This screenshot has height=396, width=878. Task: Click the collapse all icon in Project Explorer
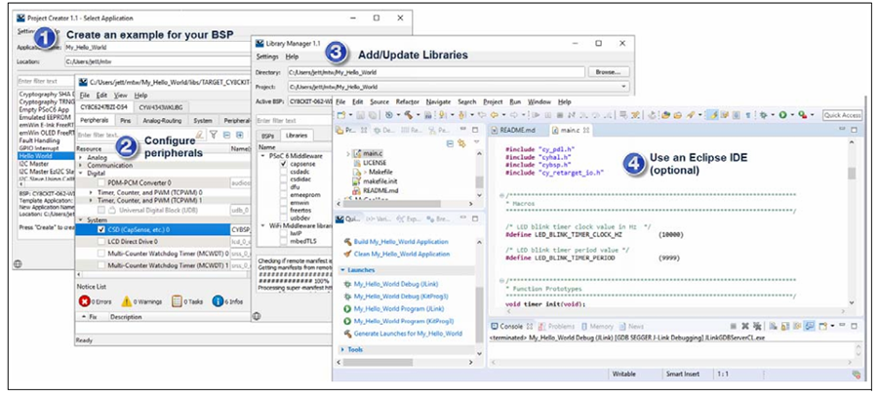tap(448, 144)
